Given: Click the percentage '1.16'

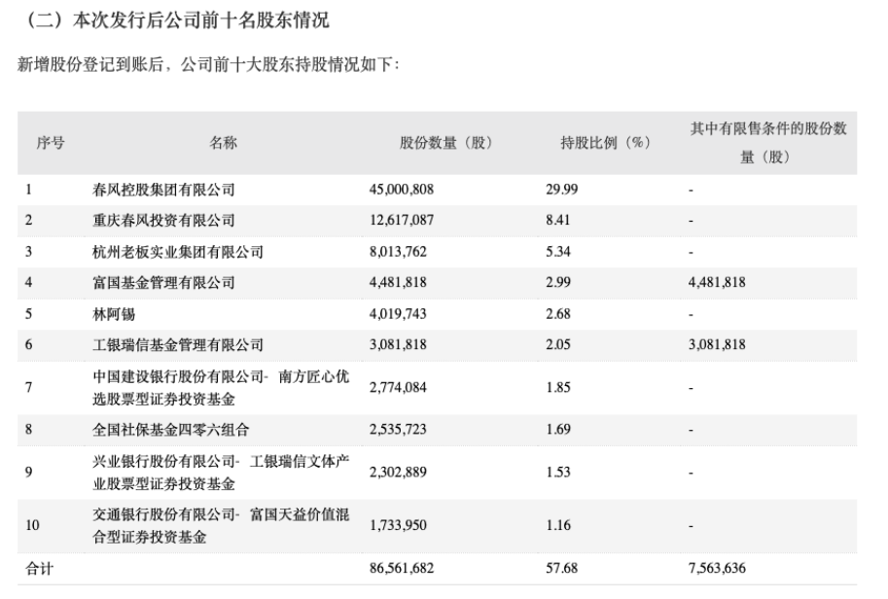Looking at the screenshot, I should pyautogui.click(x=558, y=526).
